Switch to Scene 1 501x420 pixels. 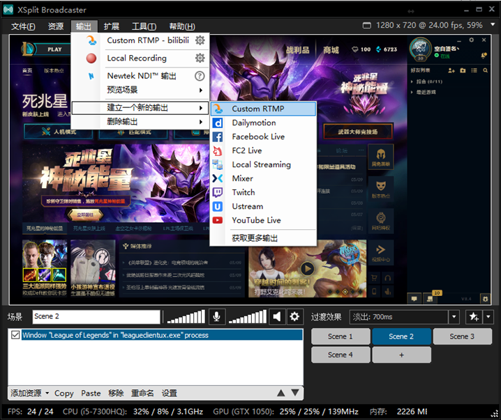click(x=341, y=336)
